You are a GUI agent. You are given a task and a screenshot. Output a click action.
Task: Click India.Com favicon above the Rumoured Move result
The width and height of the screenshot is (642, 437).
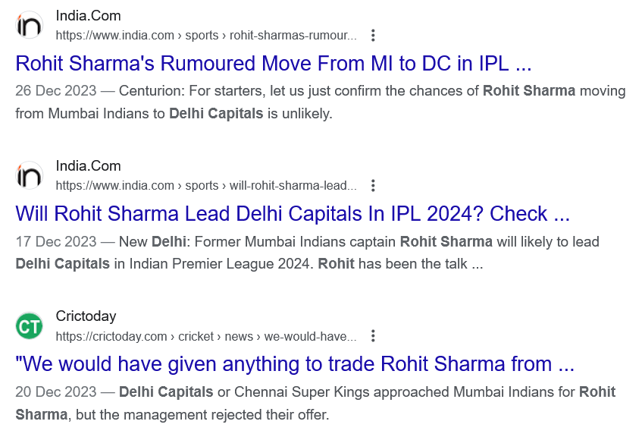pyautogui.click(x=30, y=25)
